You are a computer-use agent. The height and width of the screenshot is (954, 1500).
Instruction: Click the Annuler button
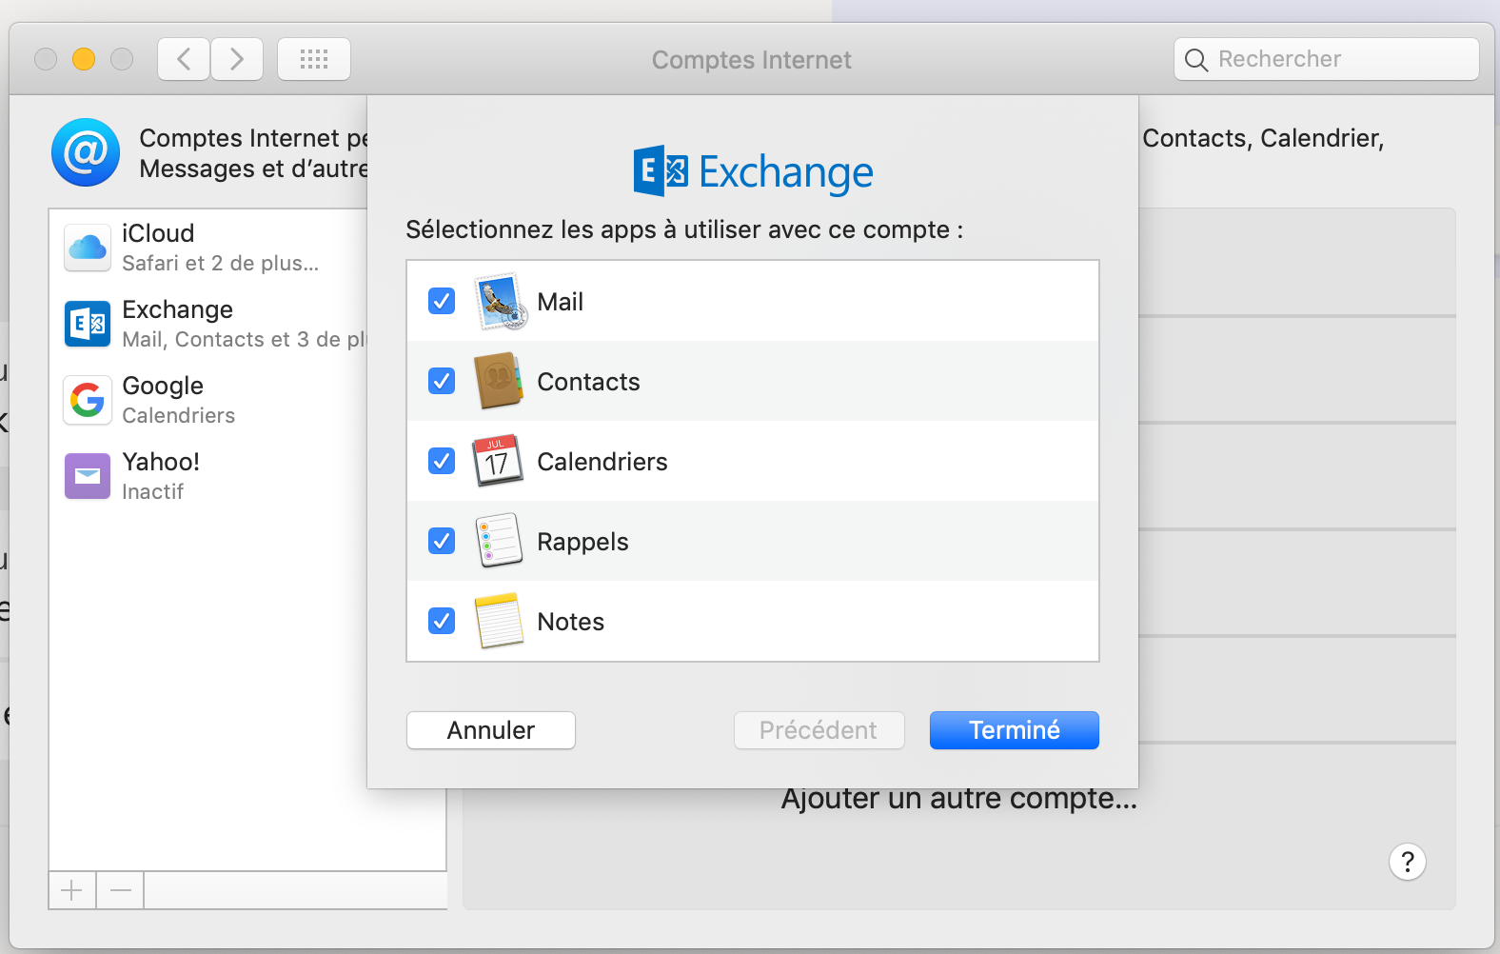pyautogui.click(x=490, y=730)
